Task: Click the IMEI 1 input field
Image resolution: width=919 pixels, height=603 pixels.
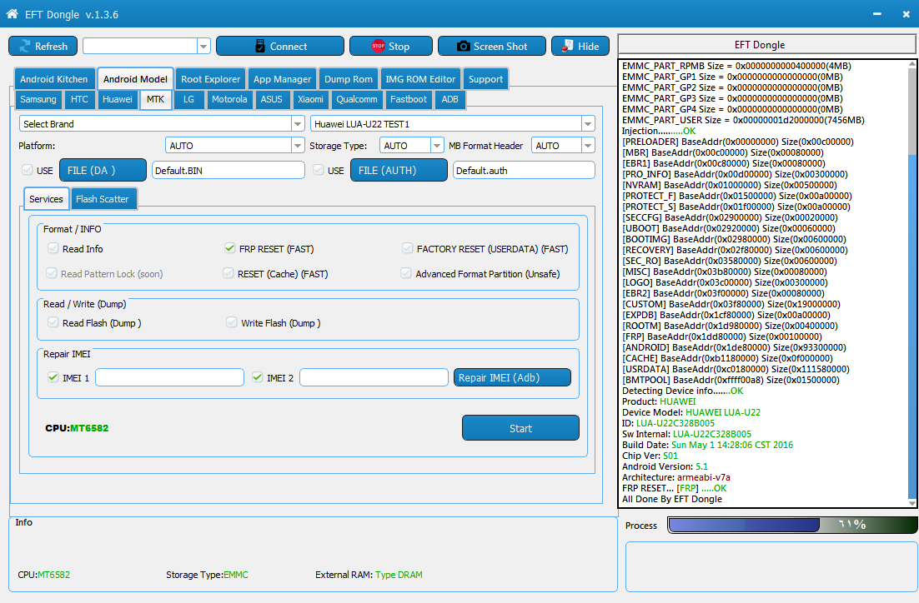Action: [169, 377]
